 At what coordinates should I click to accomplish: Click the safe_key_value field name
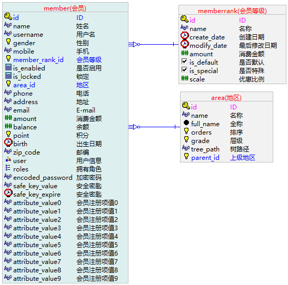point(35,186)
